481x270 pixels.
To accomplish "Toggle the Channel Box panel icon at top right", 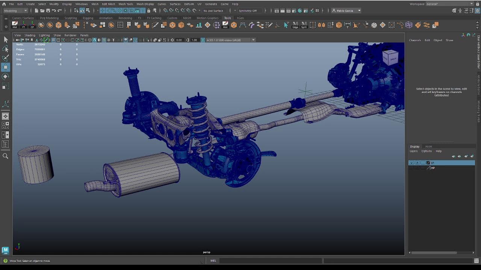I will pyautogui.click(x=476, y=10).
